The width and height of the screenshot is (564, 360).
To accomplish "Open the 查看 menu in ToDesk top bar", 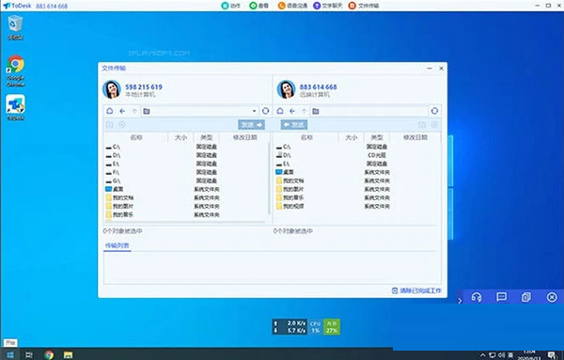I will coord(259,6).
